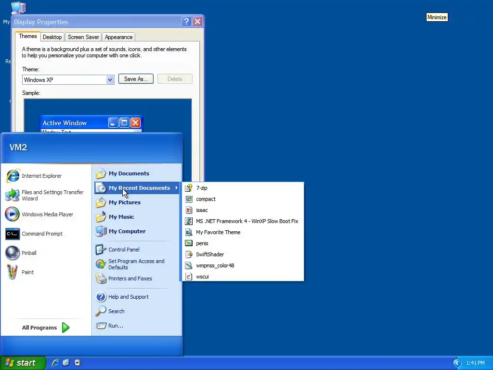493x370 pixels.
Task: Open the SwiftShader recent document
Action: (x=243, y=254)
